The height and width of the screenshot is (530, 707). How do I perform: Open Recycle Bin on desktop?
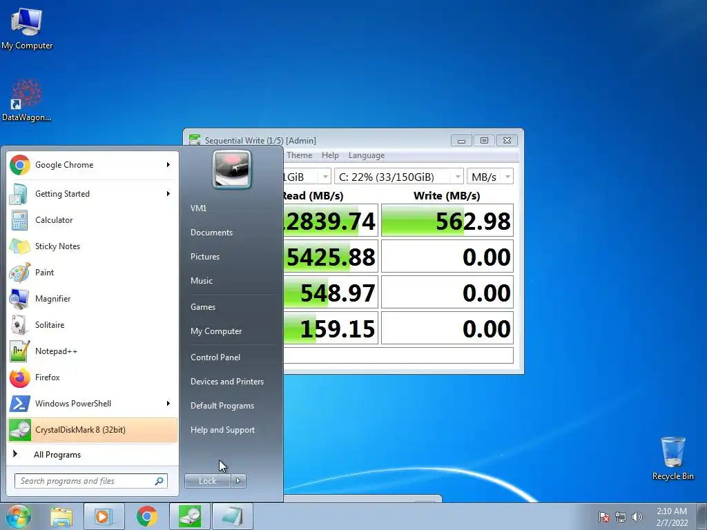(672, 458)
